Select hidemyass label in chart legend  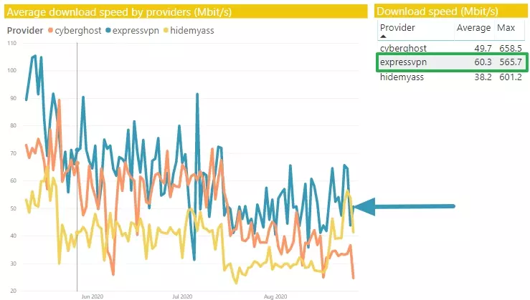click(x=194, y=30)
